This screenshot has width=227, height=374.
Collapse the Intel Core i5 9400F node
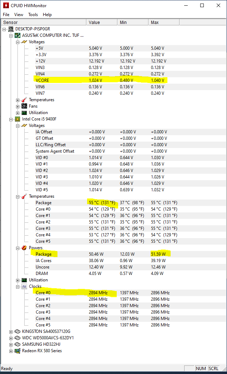tap(11, 119)
